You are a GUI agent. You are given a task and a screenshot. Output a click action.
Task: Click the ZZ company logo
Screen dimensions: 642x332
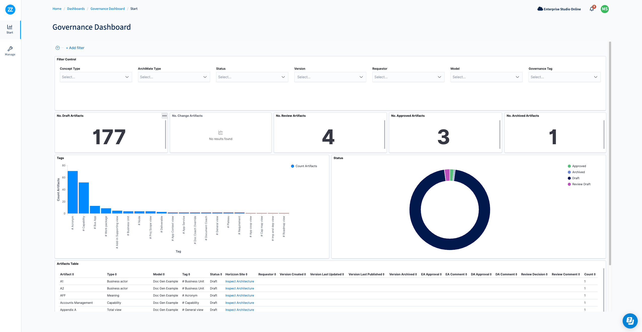pos(10,10)
